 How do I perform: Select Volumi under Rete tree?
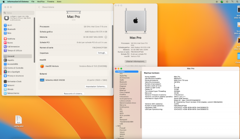(122, 132)
